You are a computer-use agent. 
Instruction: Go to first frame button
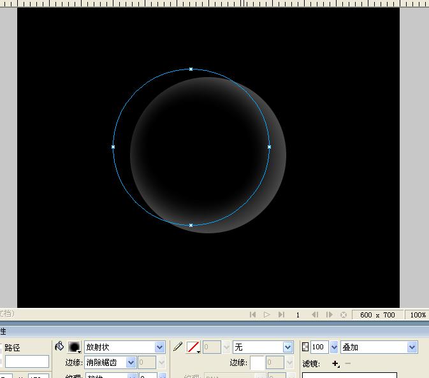[252, 314]
